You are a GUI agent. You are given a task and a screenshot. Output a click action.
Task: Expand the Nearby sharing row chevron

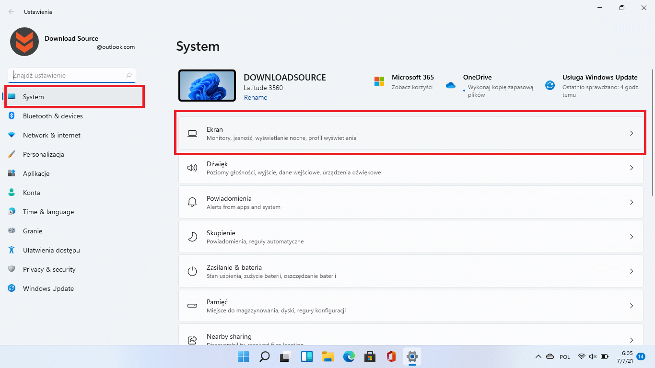(632, 340)
